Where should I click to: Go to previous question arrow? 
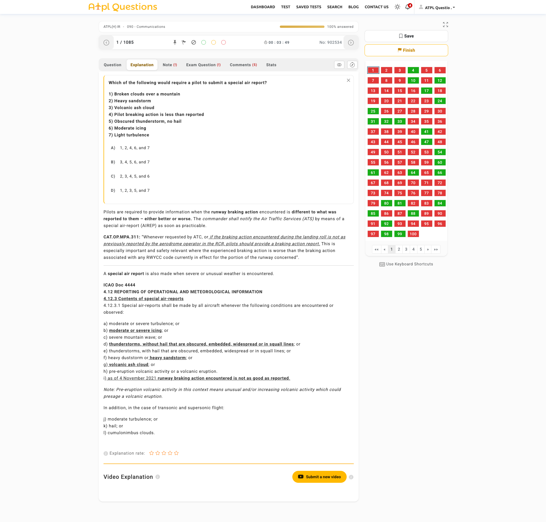point(106,43)
